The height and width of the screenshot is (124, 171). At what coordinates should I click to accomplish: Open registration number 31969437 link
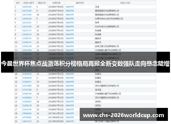pos(27,82)
